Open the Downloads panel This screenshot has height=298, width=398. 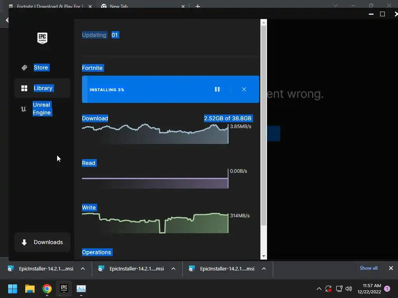[x=42, y=242]
